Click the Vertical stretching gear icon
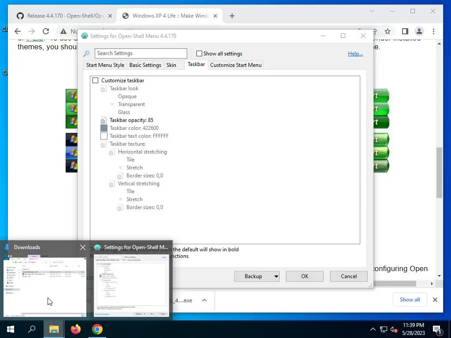The height and width of the screenshot is (338, 451). (111, 184)
